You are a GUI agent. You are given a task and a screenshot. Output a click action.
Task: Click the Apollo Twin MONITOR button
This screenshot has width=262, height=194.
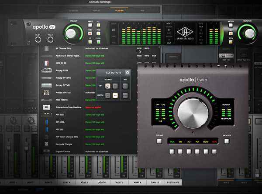tap(227, 141)
